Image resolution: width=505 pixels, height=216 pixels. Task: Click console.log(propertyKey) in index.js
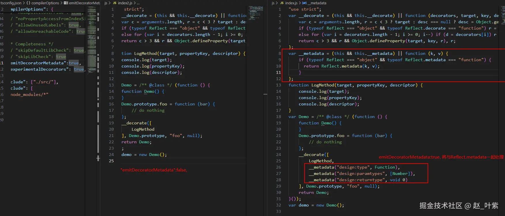click(x=330, y=98)
